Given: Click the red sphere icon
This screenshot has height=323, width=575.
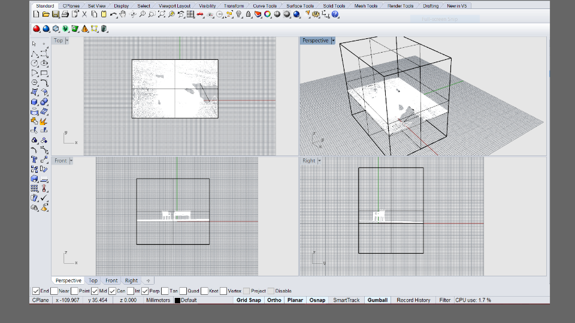Looking at the screenshot, I should (37, 28).
